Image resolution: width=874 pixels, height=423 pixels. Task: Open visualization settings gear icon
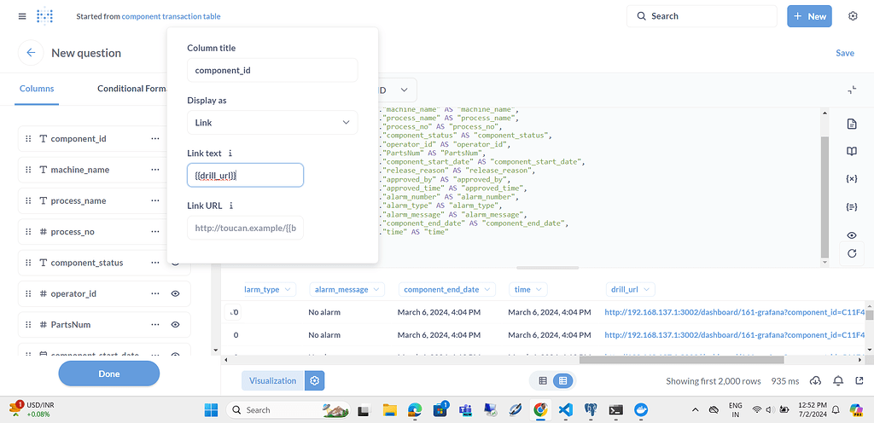pyautogui.click(x=315, y=381)
